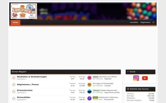
Task: Click the Statistik des Forums chart icon
Action: coord(128,89)
